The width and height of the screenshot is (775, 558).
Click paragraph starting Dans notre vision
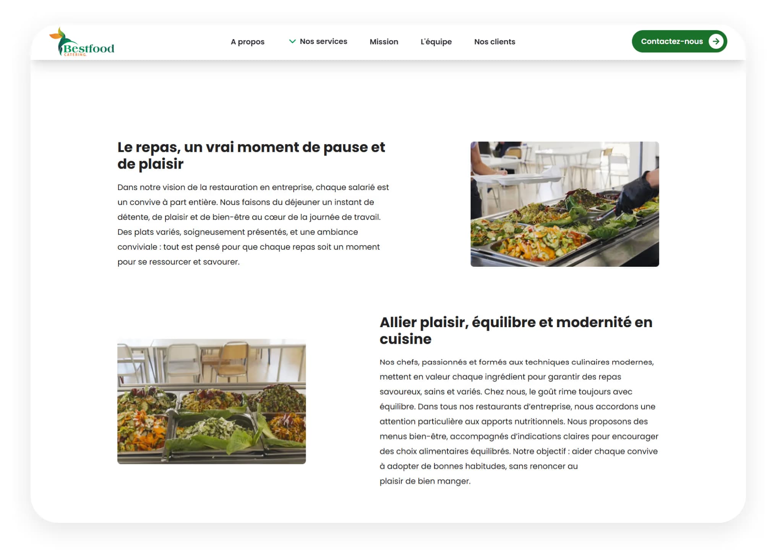253,224
